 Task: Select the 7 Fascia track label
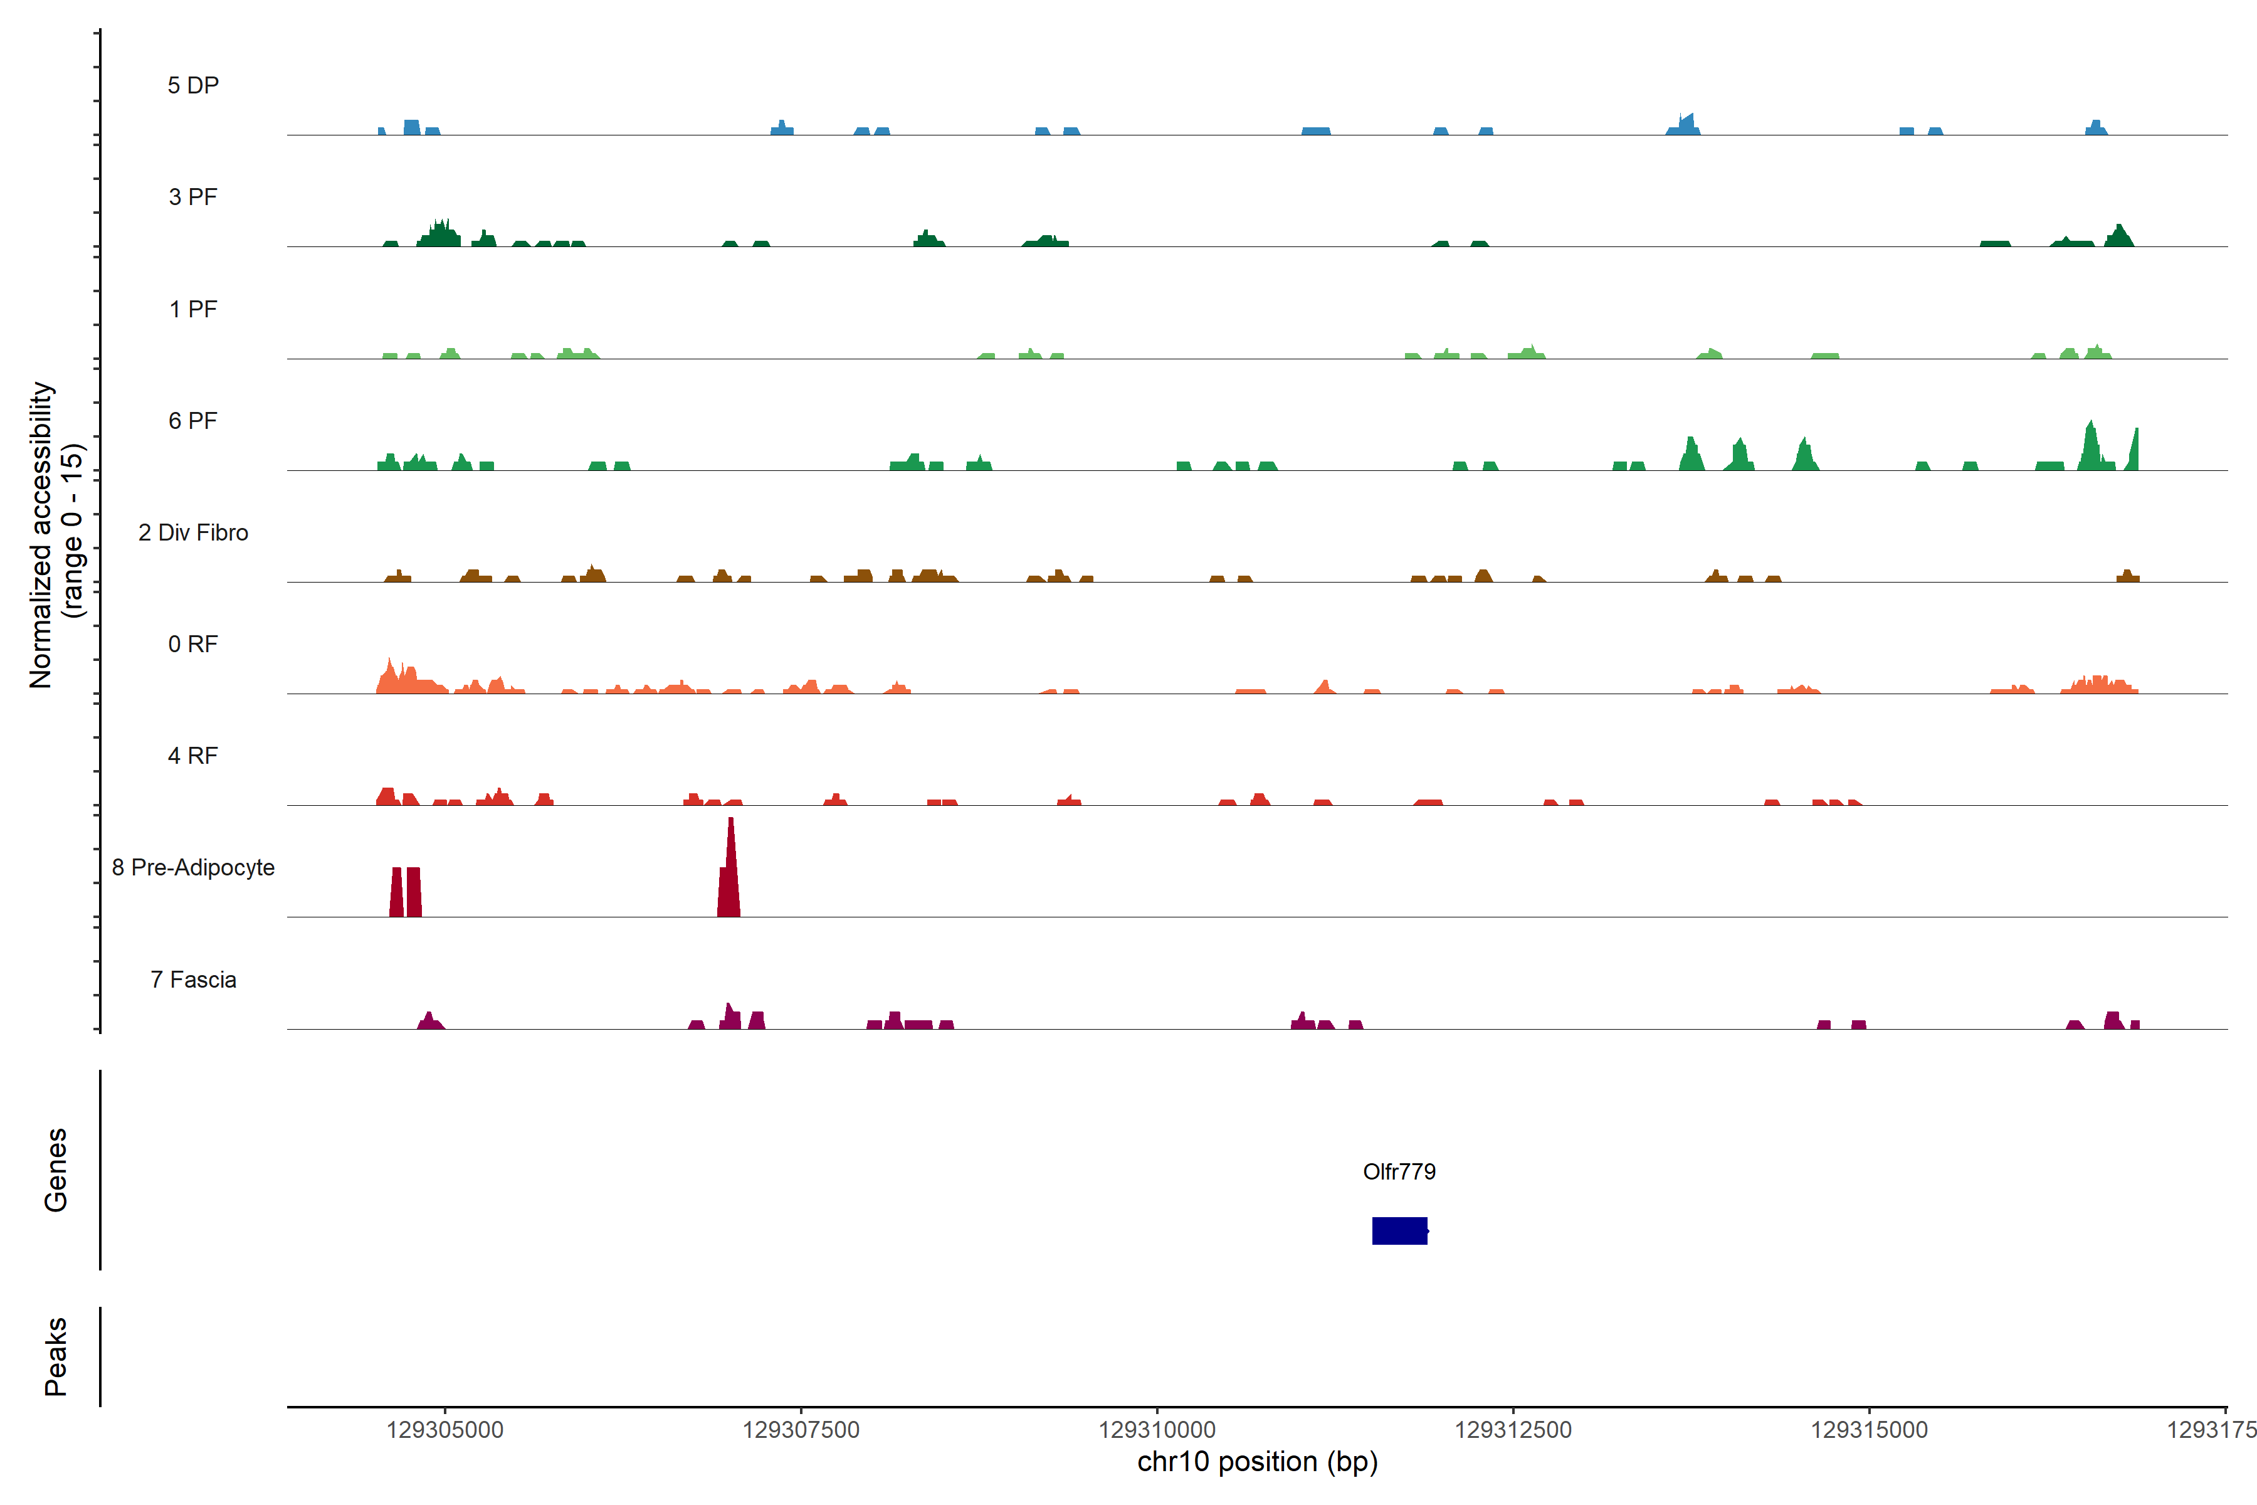click(193, 979)
